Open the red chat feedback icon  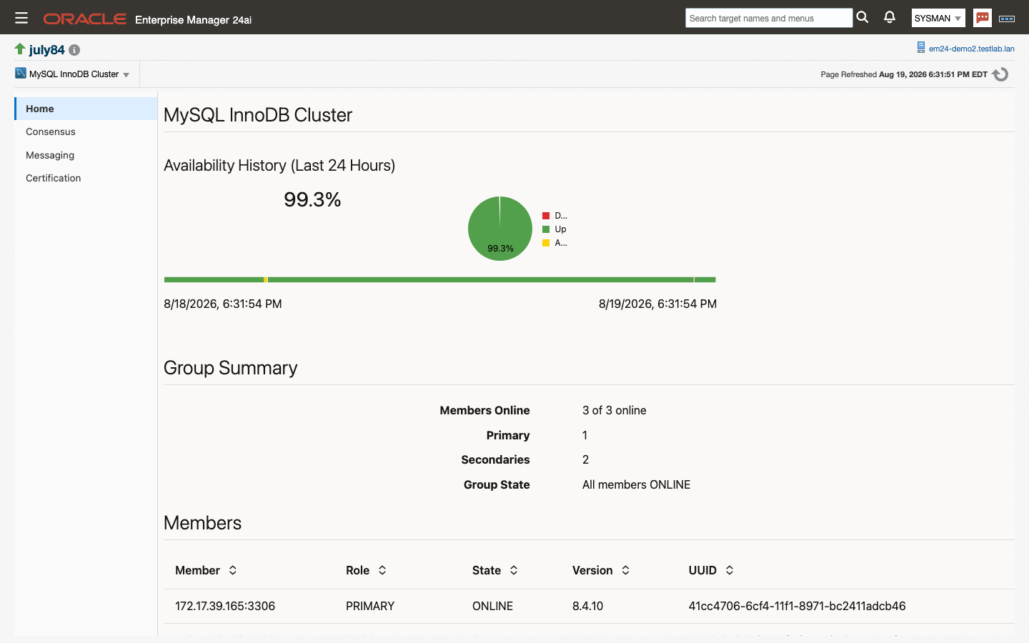pos(983,18)
